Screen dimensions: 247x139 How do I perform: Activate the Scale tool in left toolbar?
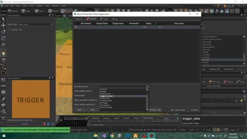(x=3, y=38)
